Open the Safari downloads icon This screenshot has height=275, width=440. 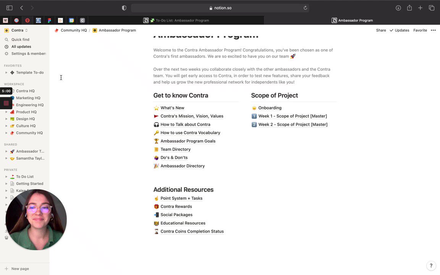click(398, 8)
